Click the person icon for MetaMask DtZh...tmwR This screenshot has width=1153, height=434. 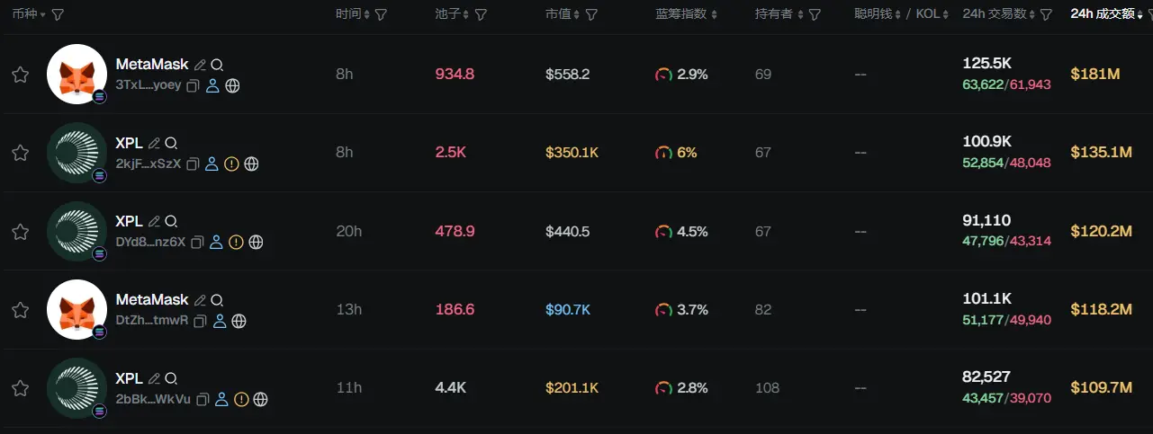pyautogui.click(x=219, y=321)
